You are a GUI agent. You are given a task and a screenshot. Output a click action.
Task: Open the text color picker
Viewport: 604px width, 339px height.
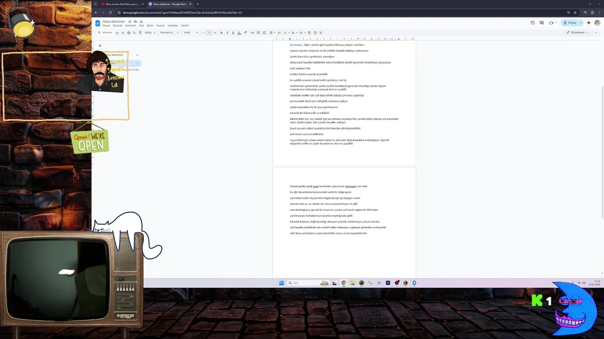point(239,32)
